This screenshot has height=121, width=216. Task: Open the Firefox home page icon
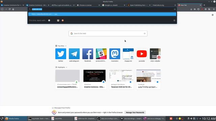pyautogui.click(x=13, y=9)
